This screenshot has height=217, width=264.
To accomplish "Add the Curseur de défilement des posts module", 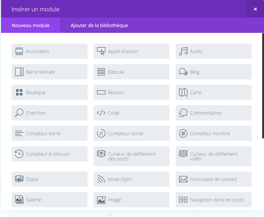I will point(131,156).
